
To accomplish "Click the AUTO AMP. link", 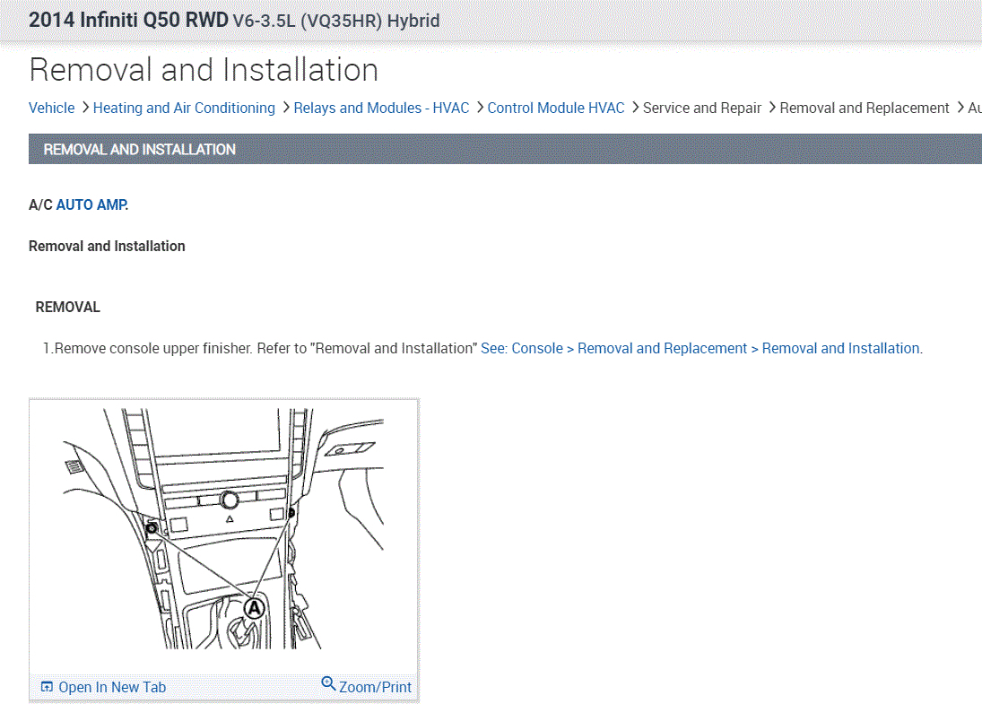I will tap(92, 204).
